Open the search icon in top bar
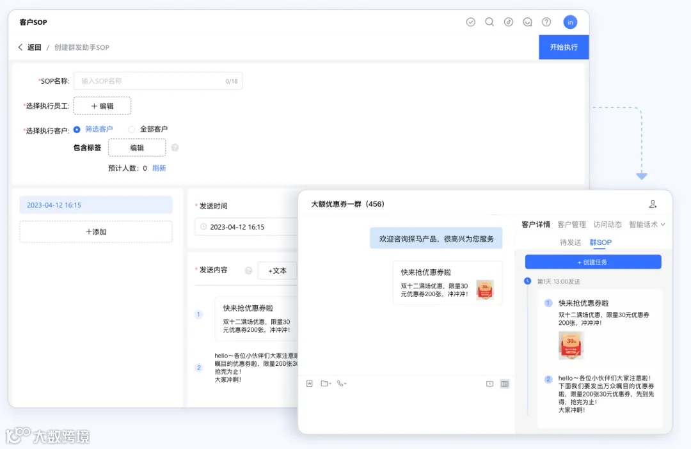This screenshot has height=449, width=691. [x=489, y=22]
